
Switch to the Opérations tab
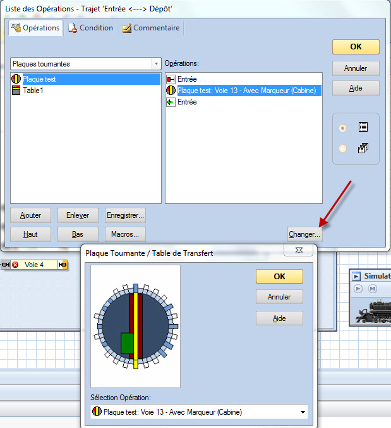click(35, 28)
